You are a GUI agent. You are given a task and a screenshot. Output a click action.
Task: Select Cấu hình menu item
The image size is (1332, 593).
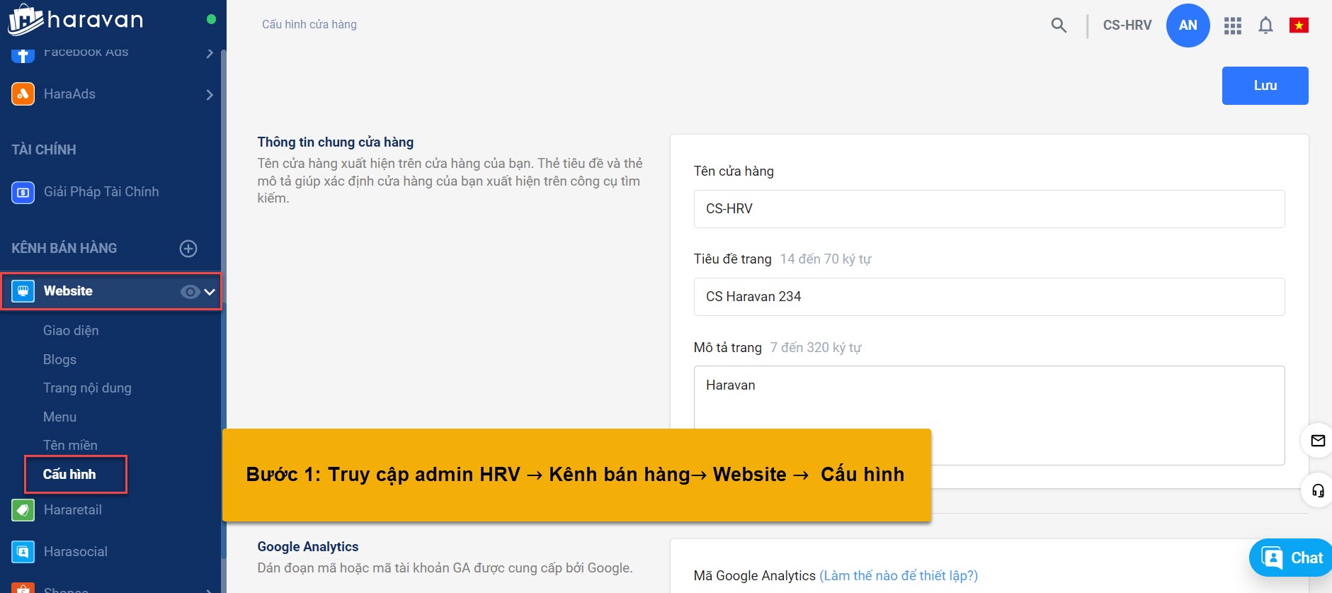point(69,475)
